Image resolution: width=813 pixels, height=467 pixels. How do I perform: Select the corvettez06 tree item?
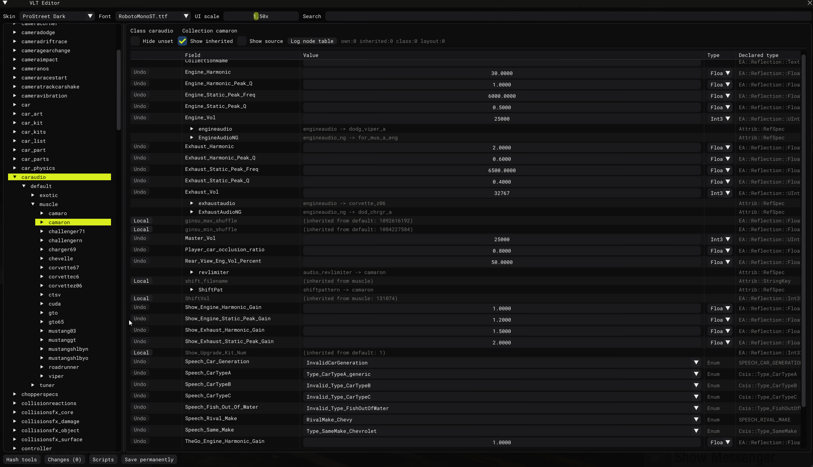(x=65, y=285)
